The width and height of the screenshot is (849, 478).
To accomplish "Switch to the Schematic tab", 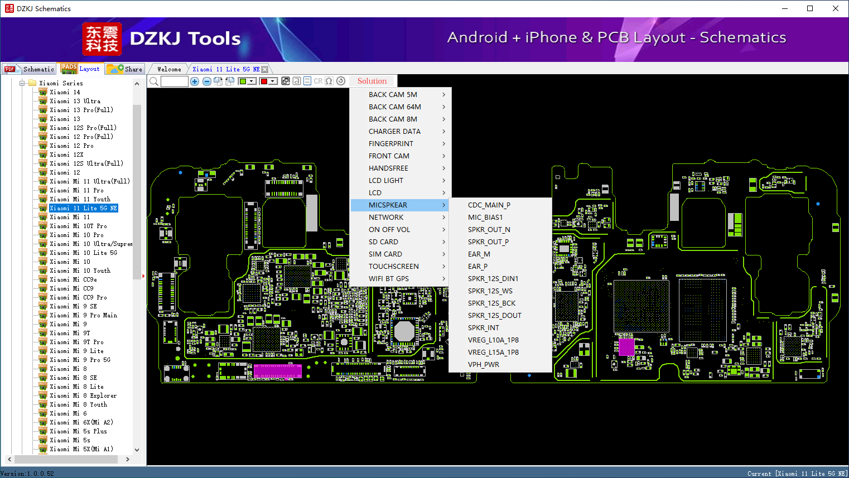I will coord(30,69).
